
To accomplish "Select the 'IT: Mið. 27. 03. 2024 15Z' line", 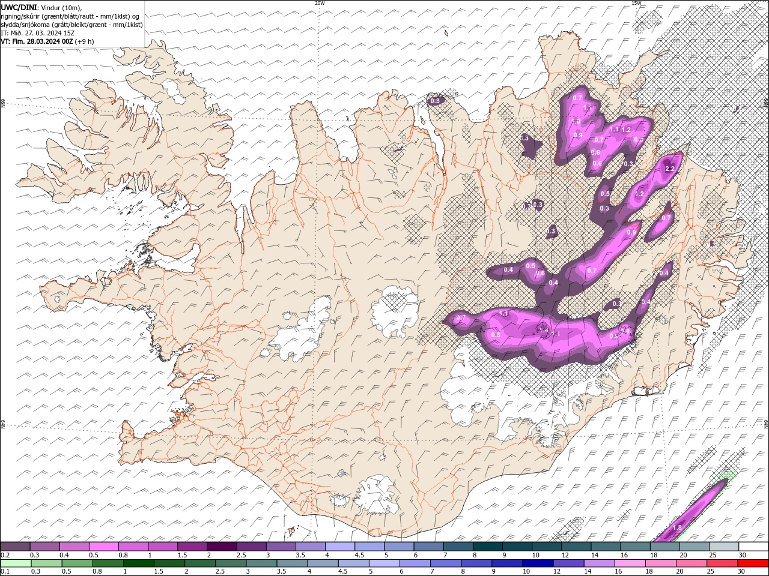I will click(x=37, y=33).
